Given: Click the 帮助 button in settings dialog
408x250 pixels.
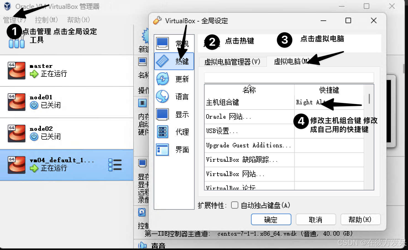Looking at the screenshot, I should [360, 220].
